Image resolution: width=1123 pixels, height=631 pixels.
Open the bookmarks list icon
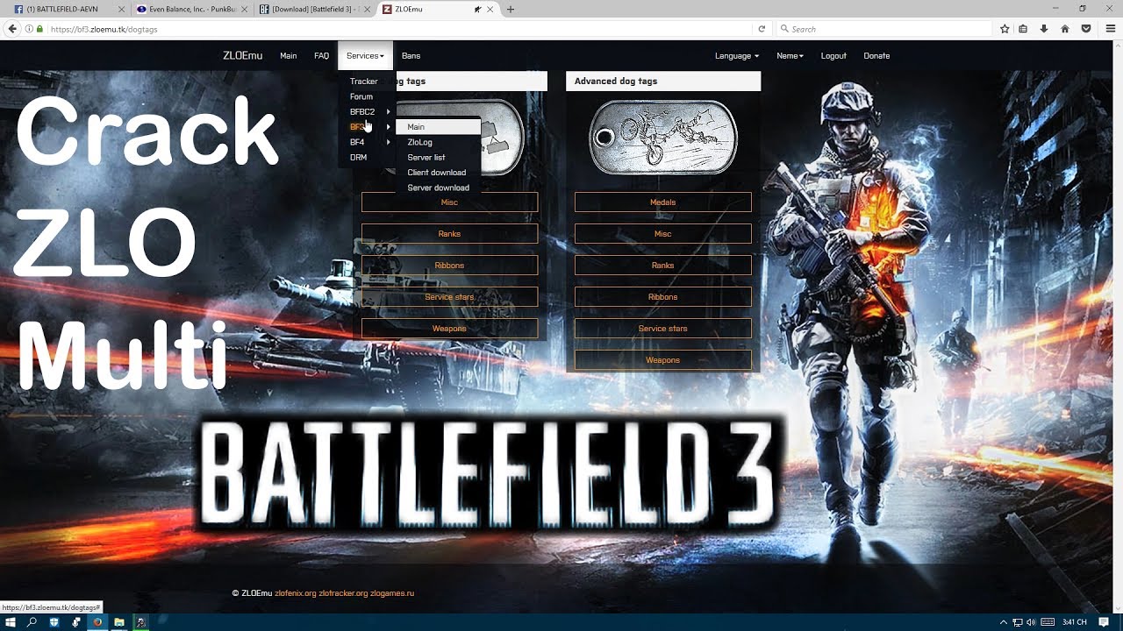coord(1023,29)
